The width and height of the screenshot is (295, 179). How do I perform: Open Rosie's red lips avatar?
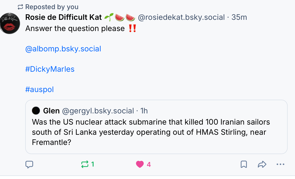(x=10, y=23)
